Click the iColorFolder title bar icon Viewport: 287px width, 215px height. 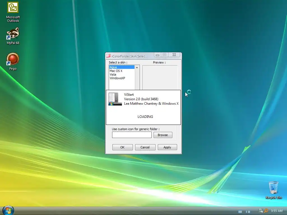(108, 56)
